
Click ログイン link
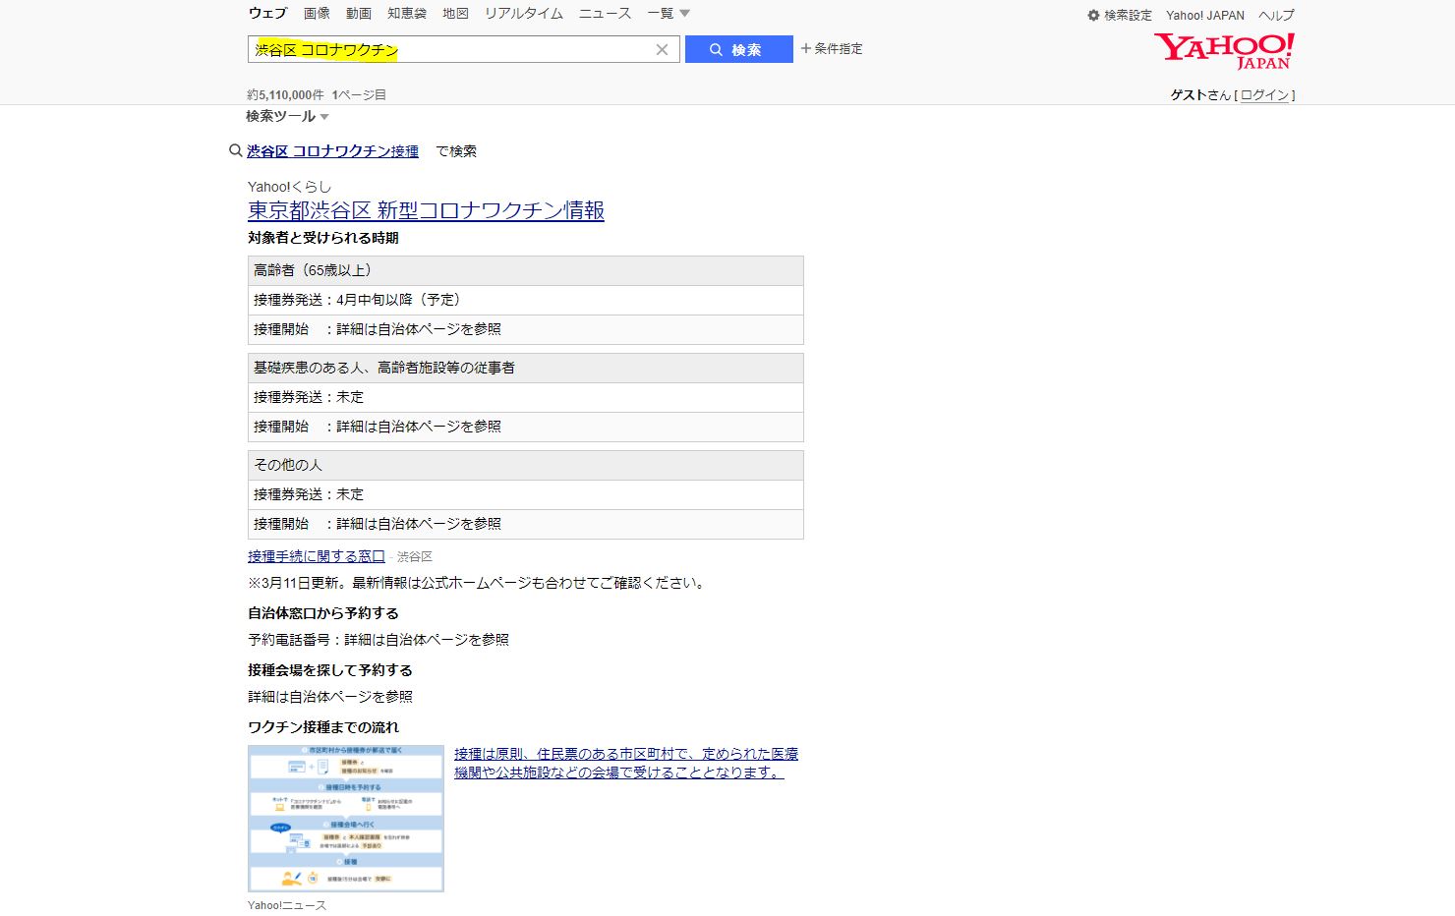(1264, 95)
